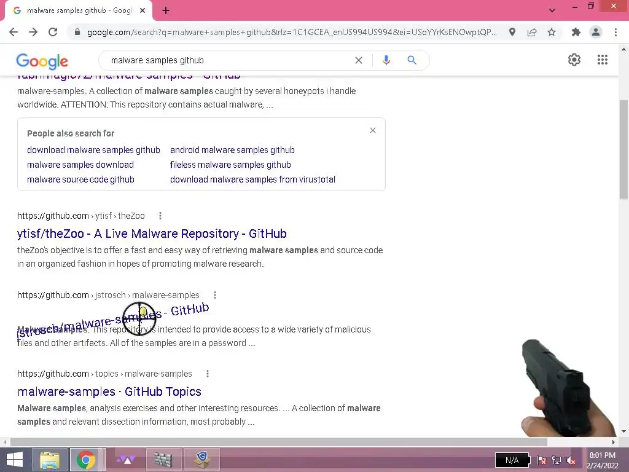
Task: Open the Extensions puzzle icon
Action: [x=576, y=32]
